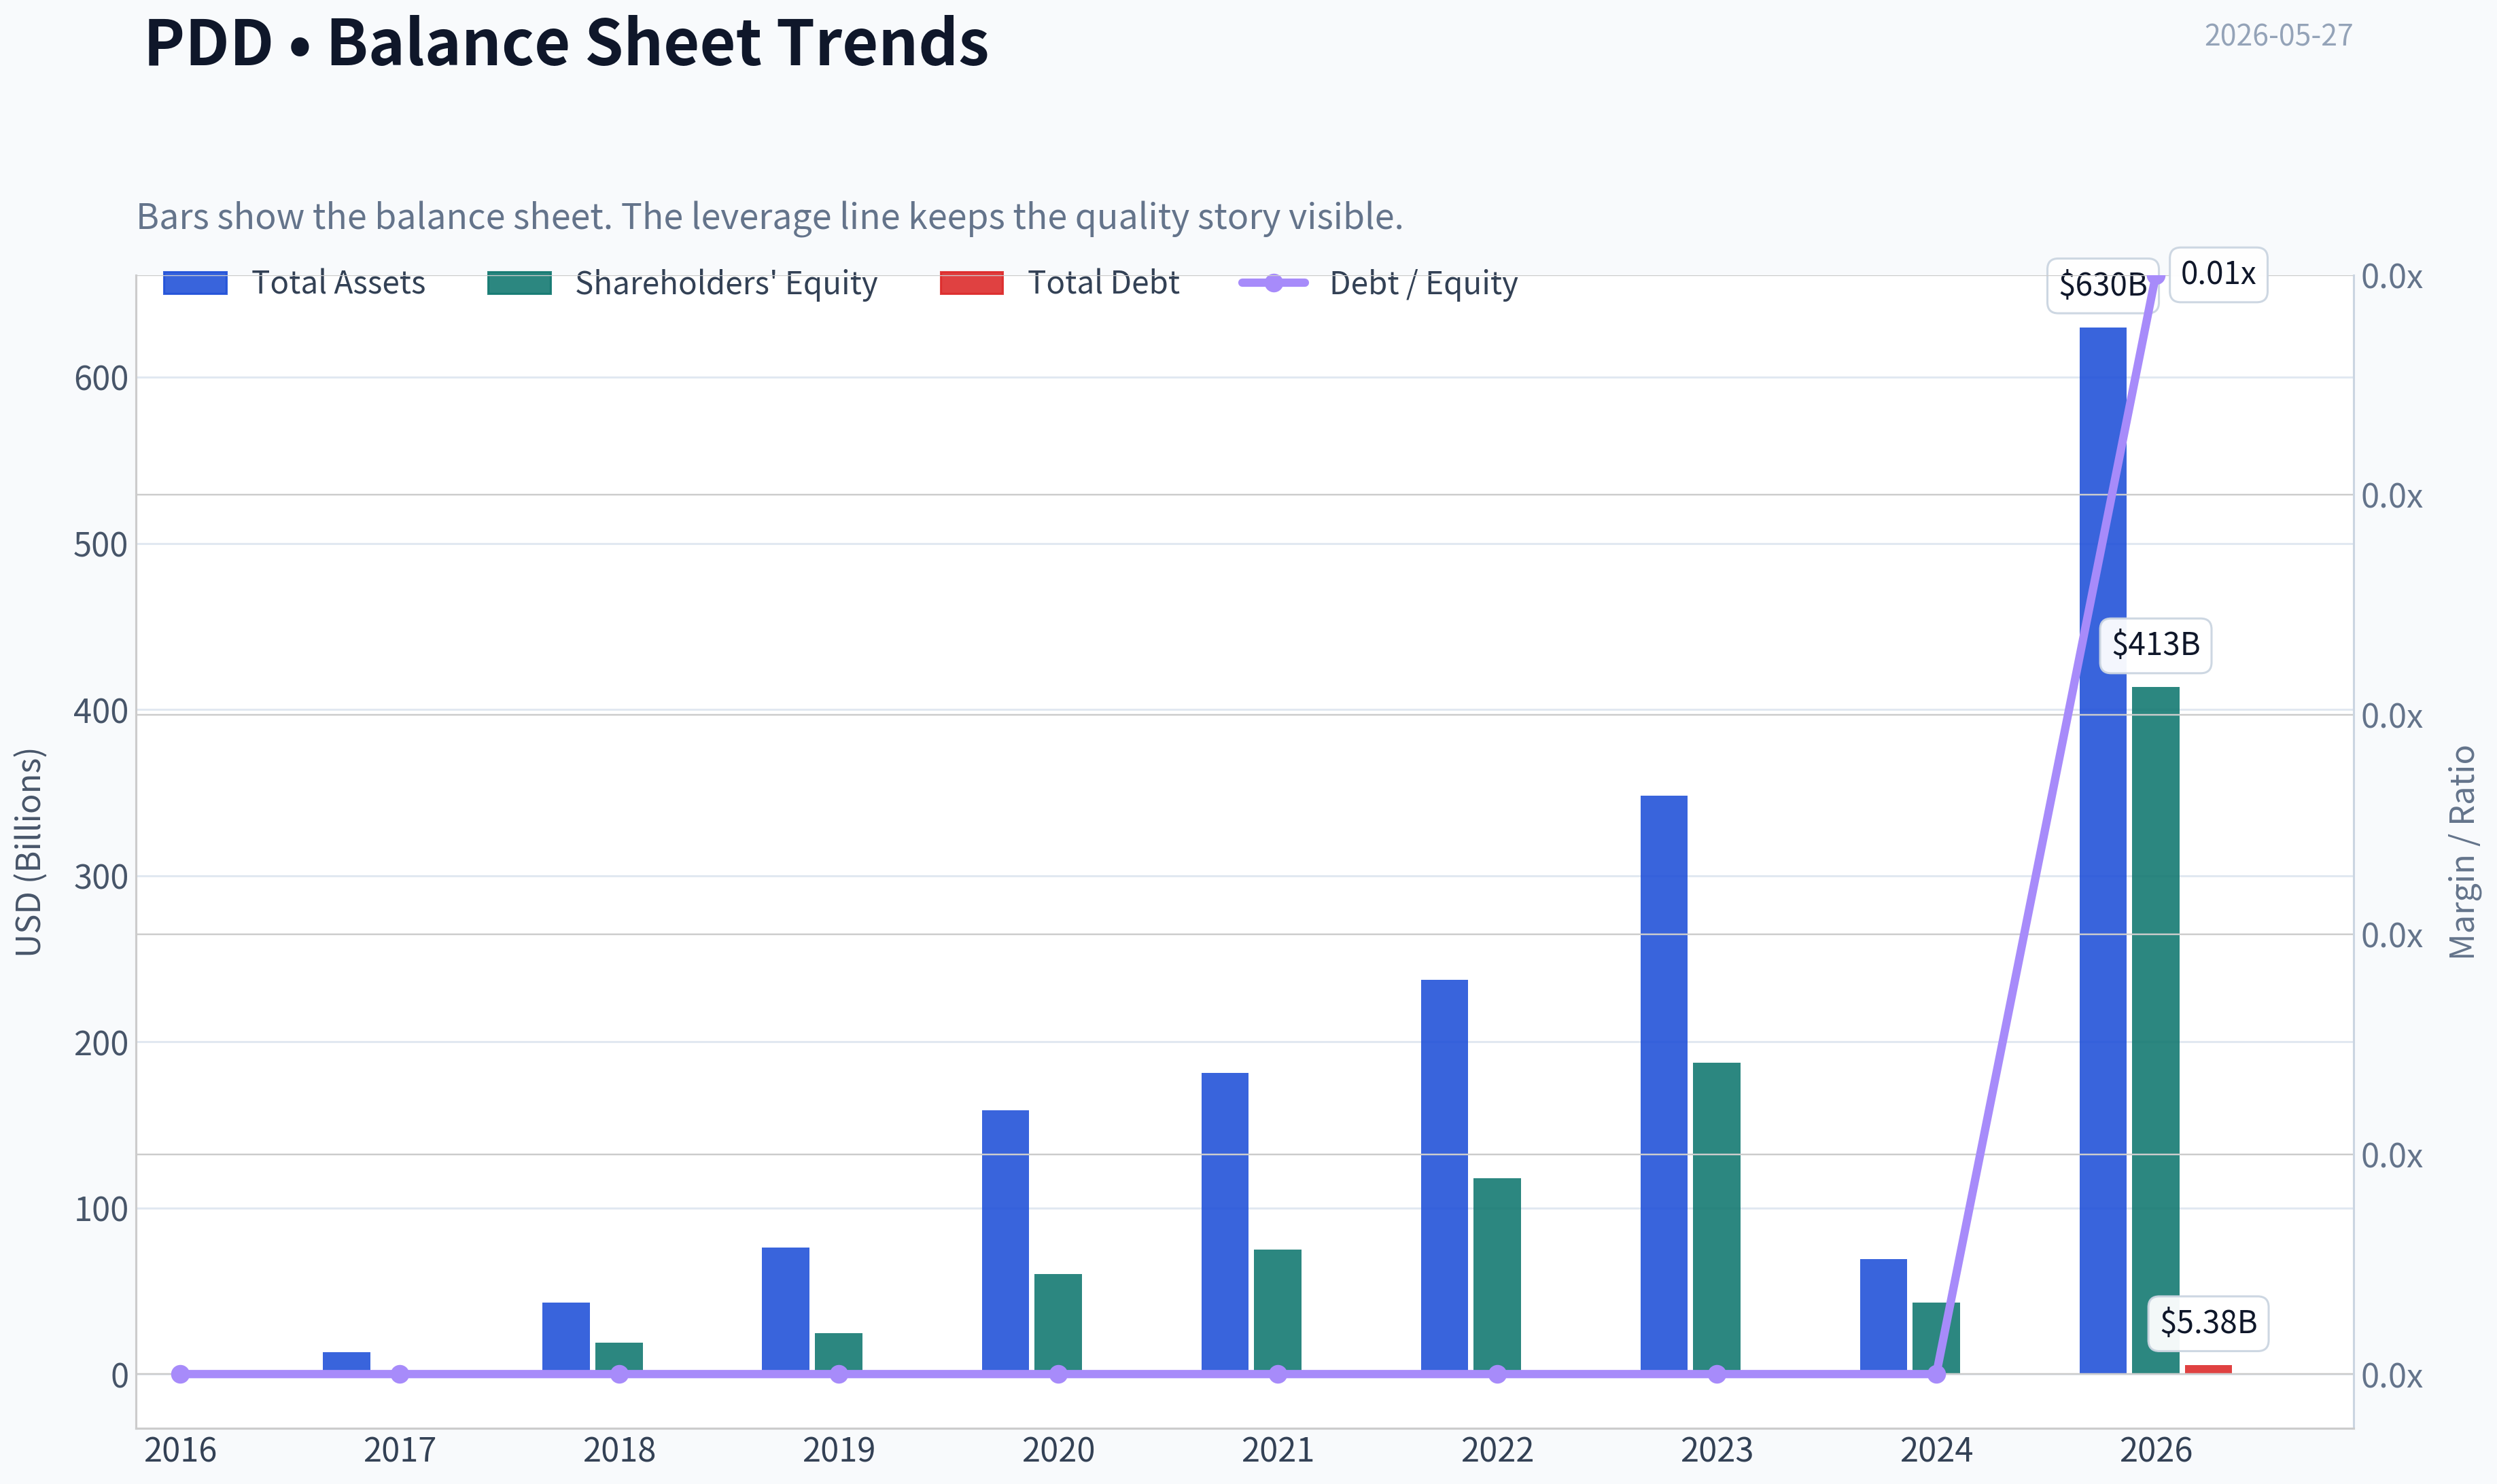2497x1484 pixels.
Task: Click the 2024 Debt/Equity line marker
Action: (x=1936, y=1374)
